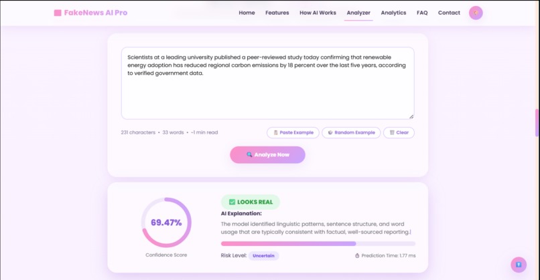Image resolution: width=540 pixels, height=280 pixels.
Task: Open the Home menu item
Action: pyautogui.click(x=247, y=13)
